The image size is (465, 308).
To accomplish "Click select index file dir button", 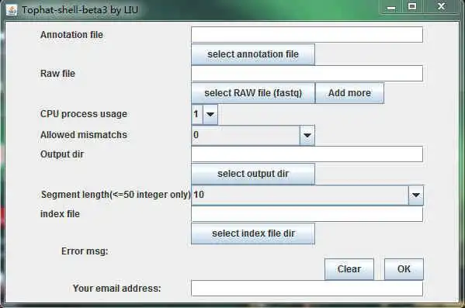I will [x=253, y=234].
